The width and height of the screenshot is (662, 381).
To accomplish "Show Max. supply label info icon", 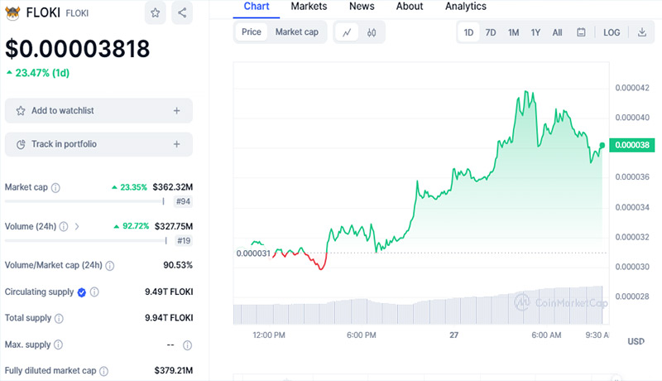I will (x=58, y=345).
